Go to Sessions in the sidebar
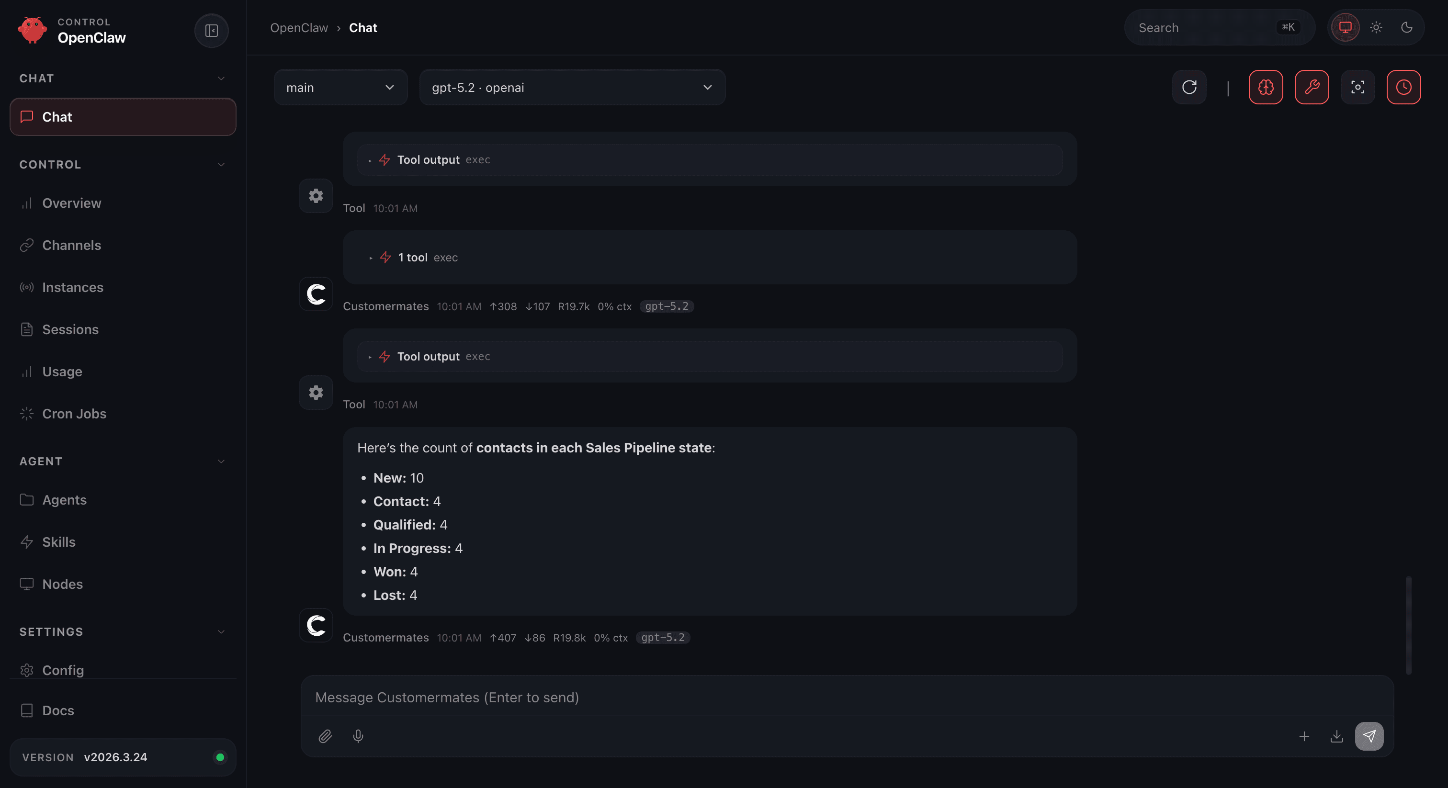Image resolution: width=1448 pixels, height=788 pixels. (x=70, y=329)
